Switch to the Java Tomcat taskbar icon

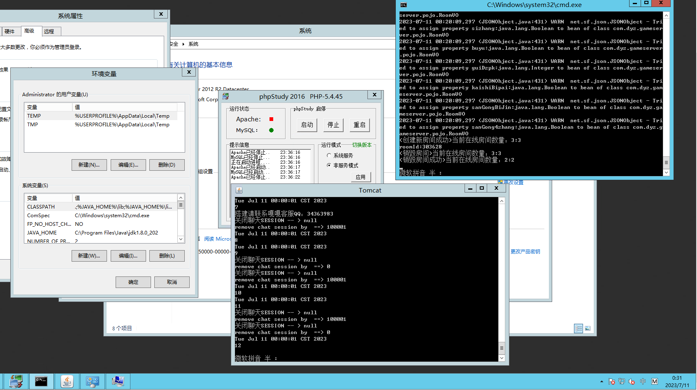(x=67, y=381)
